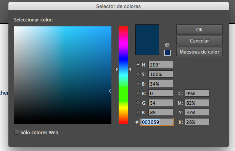Click the Cancelar button
The height and width of the screenshot is (151, 235).
pos(200,41)
